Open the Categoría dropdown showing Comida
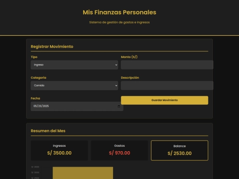 point(74,86)
